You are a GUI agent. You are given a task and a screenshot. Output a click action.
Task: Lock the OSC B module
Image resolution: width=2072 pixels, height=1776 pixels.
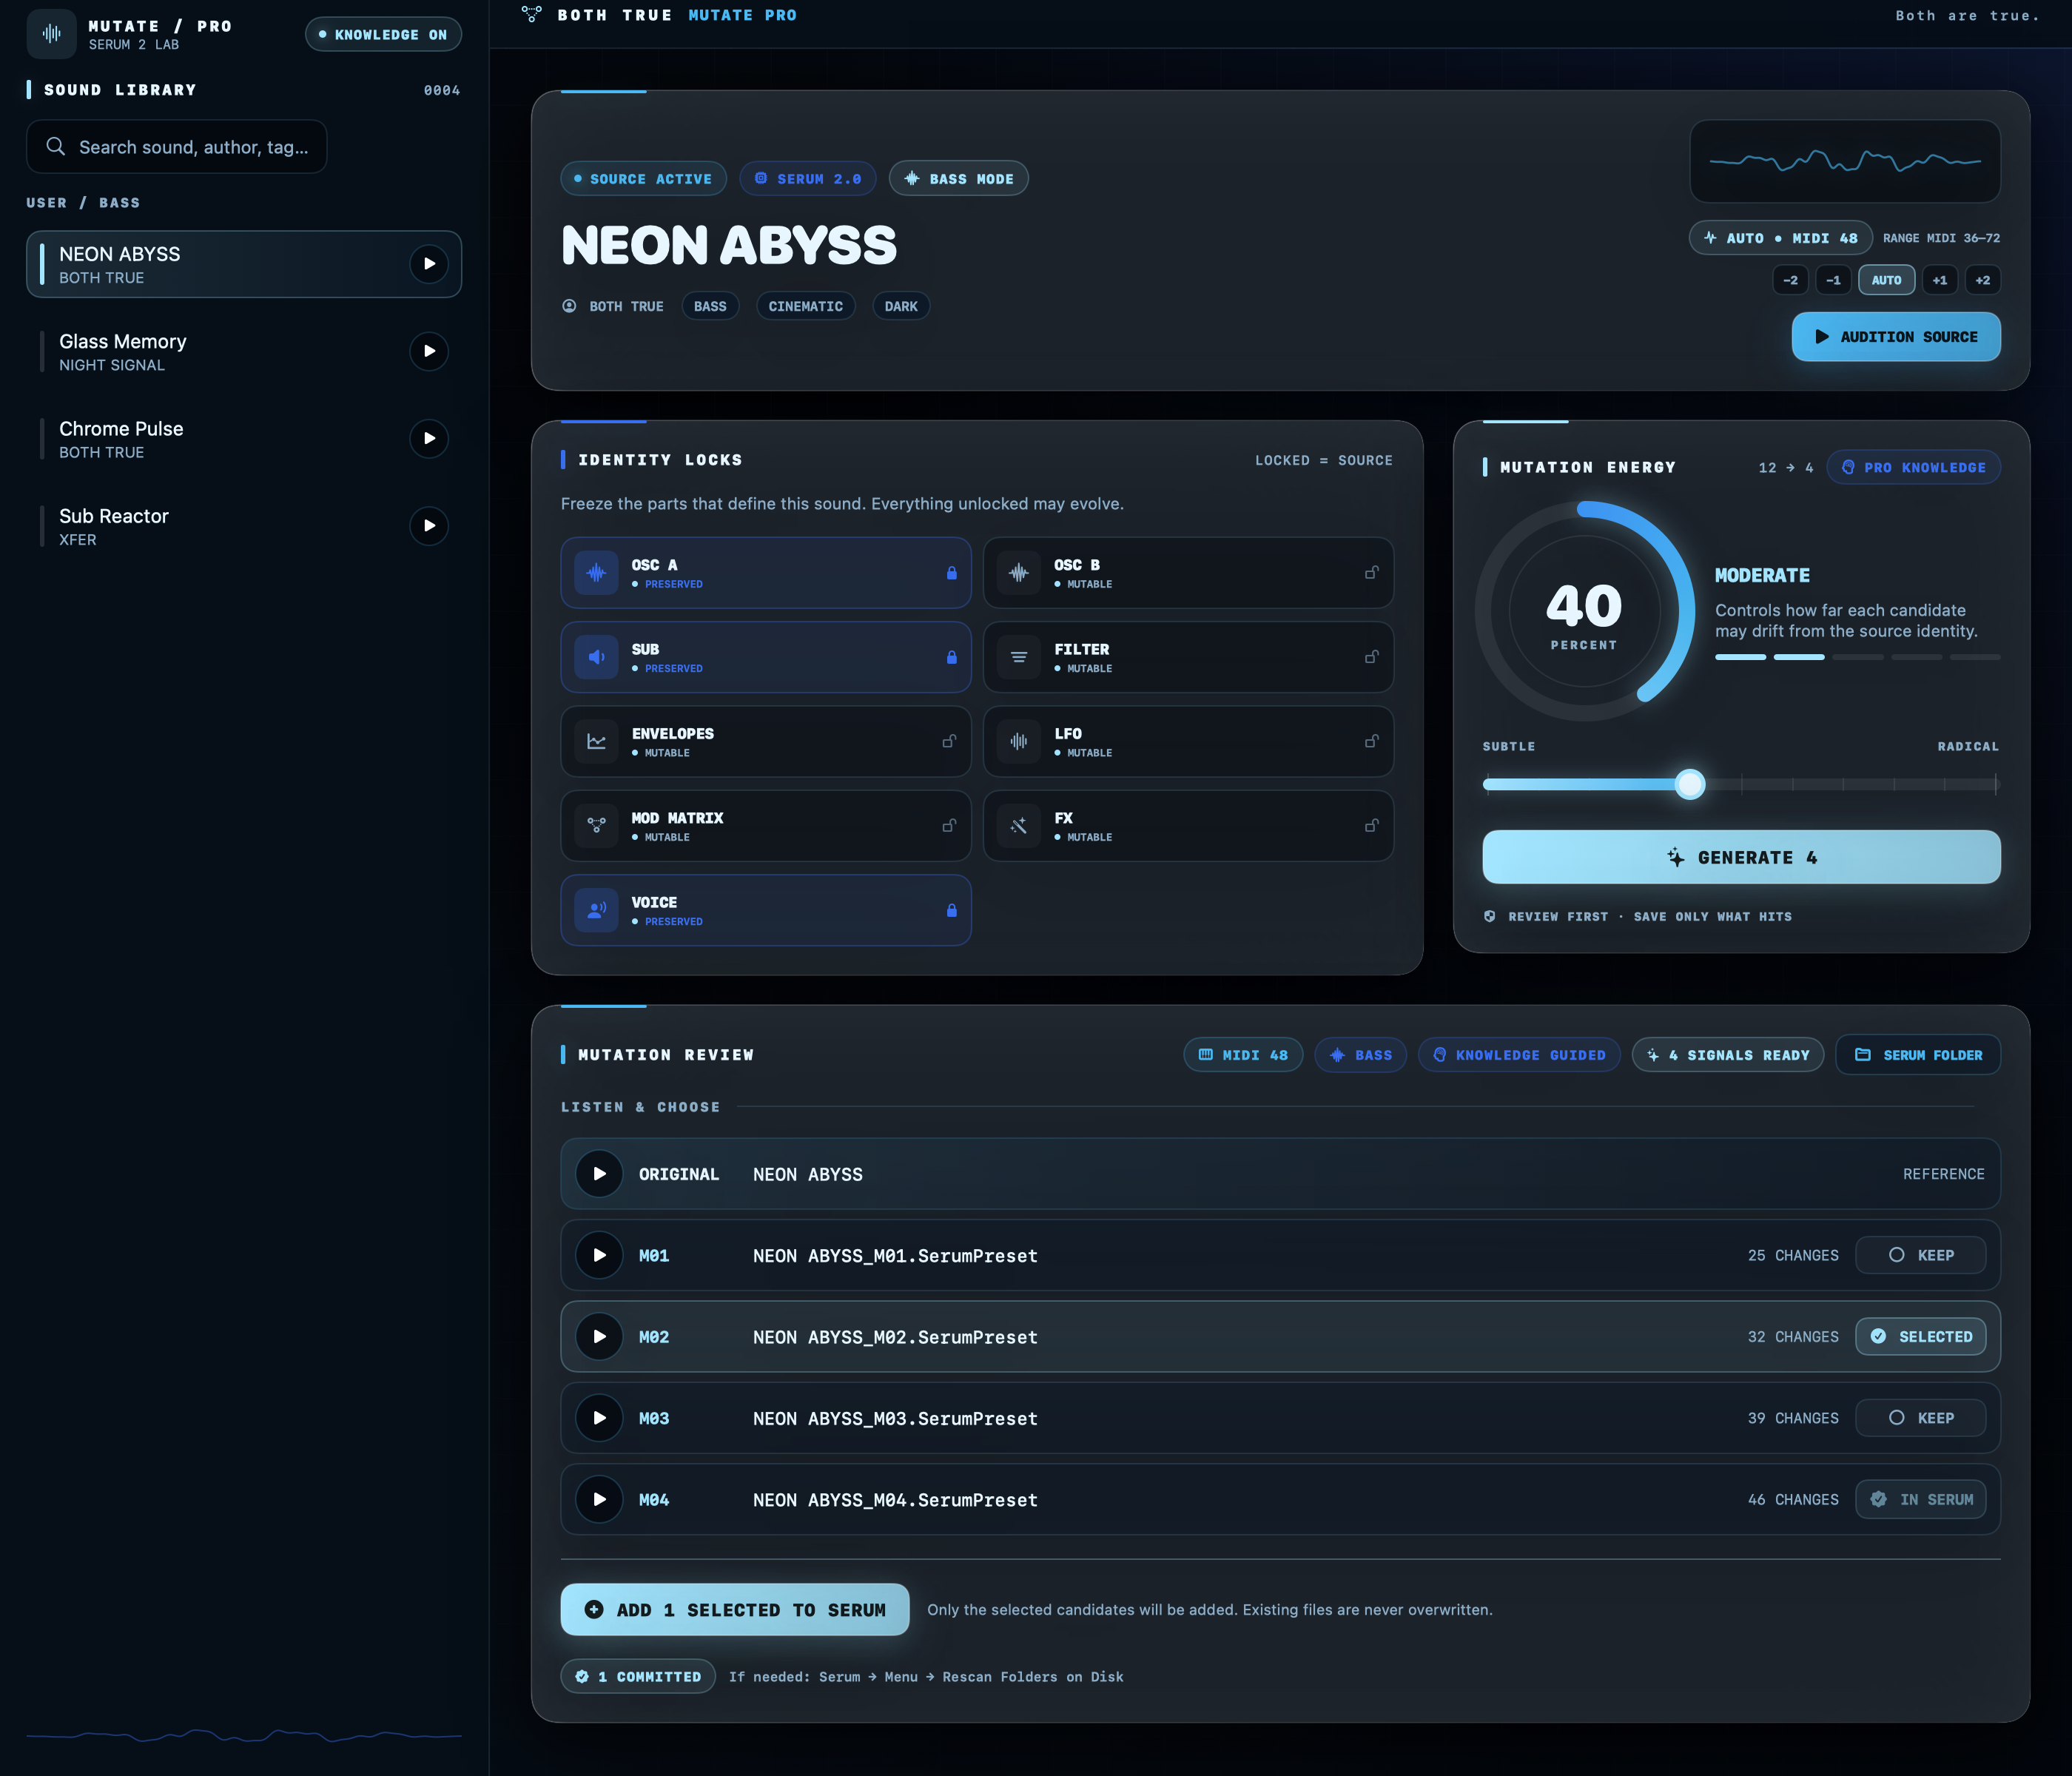coord(1372,573)
